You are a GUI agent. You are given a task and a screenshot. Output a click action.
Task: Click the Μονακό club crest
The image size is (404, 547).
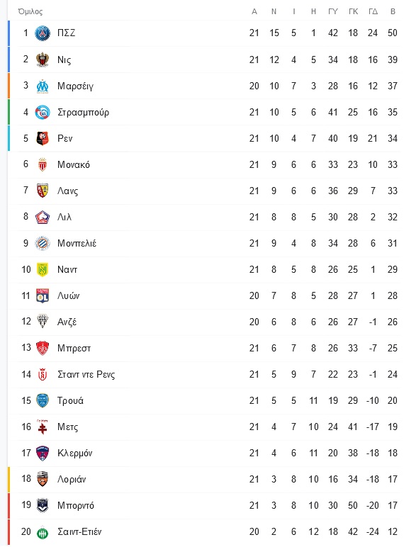[x=43, y=164]
